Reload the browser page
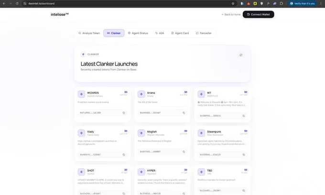325x195 pixels. pyautogui.click(x=17, y=3)
